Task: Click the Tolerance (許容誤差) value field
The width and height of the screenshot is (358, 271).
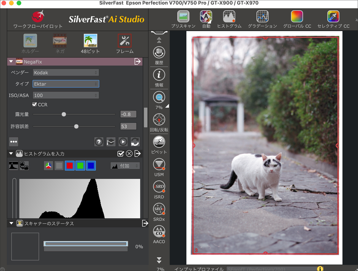Action: pyautogui.click(x=128, y=126)
